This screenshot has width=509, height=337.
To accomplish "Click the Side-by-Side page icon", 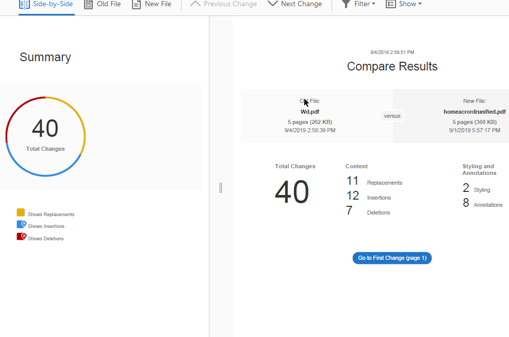I will (24, 4).
